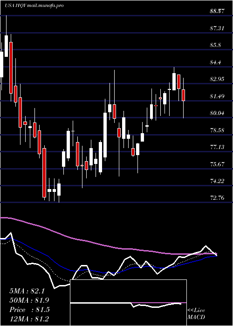Select the 81.49 price axis label
233x326 pixels.
[217, 96]
